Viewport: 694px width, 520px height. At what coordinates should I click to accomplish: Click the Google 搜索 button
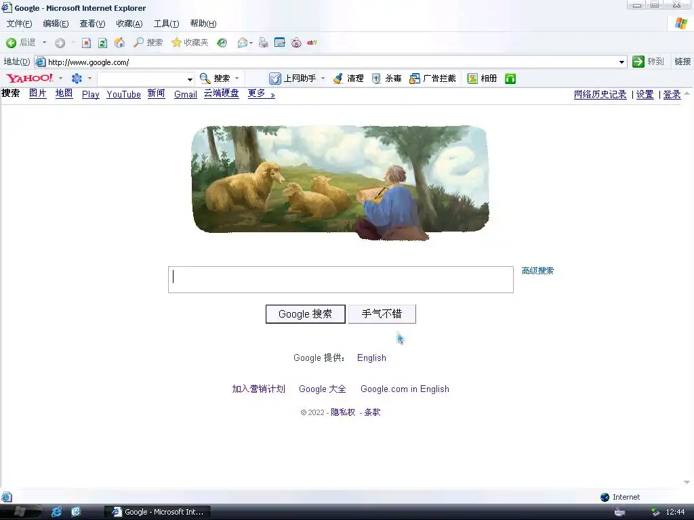pyautogui.click(x=306, y=314)
